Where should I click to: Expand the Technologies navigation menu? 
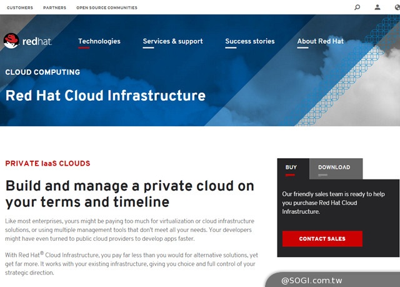99,41
